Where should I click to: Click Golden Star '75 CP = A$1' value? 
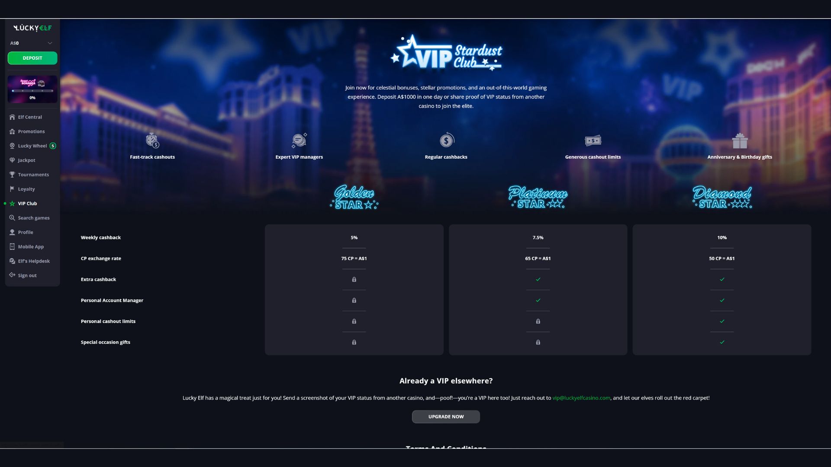tap(354, 259)
